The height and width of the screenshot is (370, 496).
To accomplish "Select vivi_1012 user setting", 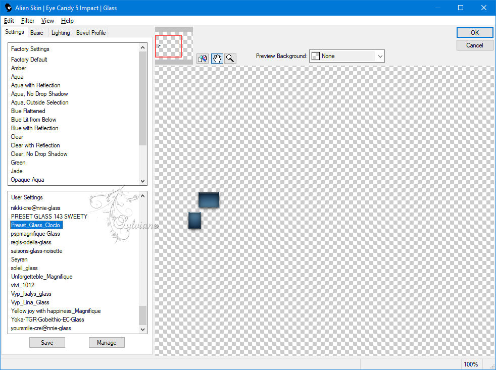I will coord(22,285).
